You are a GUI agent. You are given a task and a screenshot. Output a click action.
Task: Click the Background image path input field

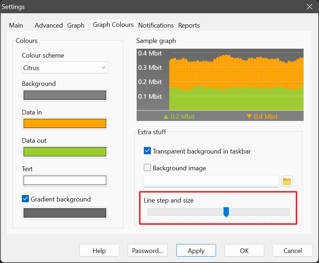click(x=211, y=181)
